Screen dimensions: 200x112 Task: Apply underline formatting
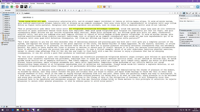point(65,10)
